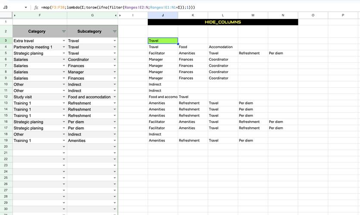The height and width of the screenshot is (215, 360).
Task: Unhide columns left of column F
Action: (x=15, y=15)
